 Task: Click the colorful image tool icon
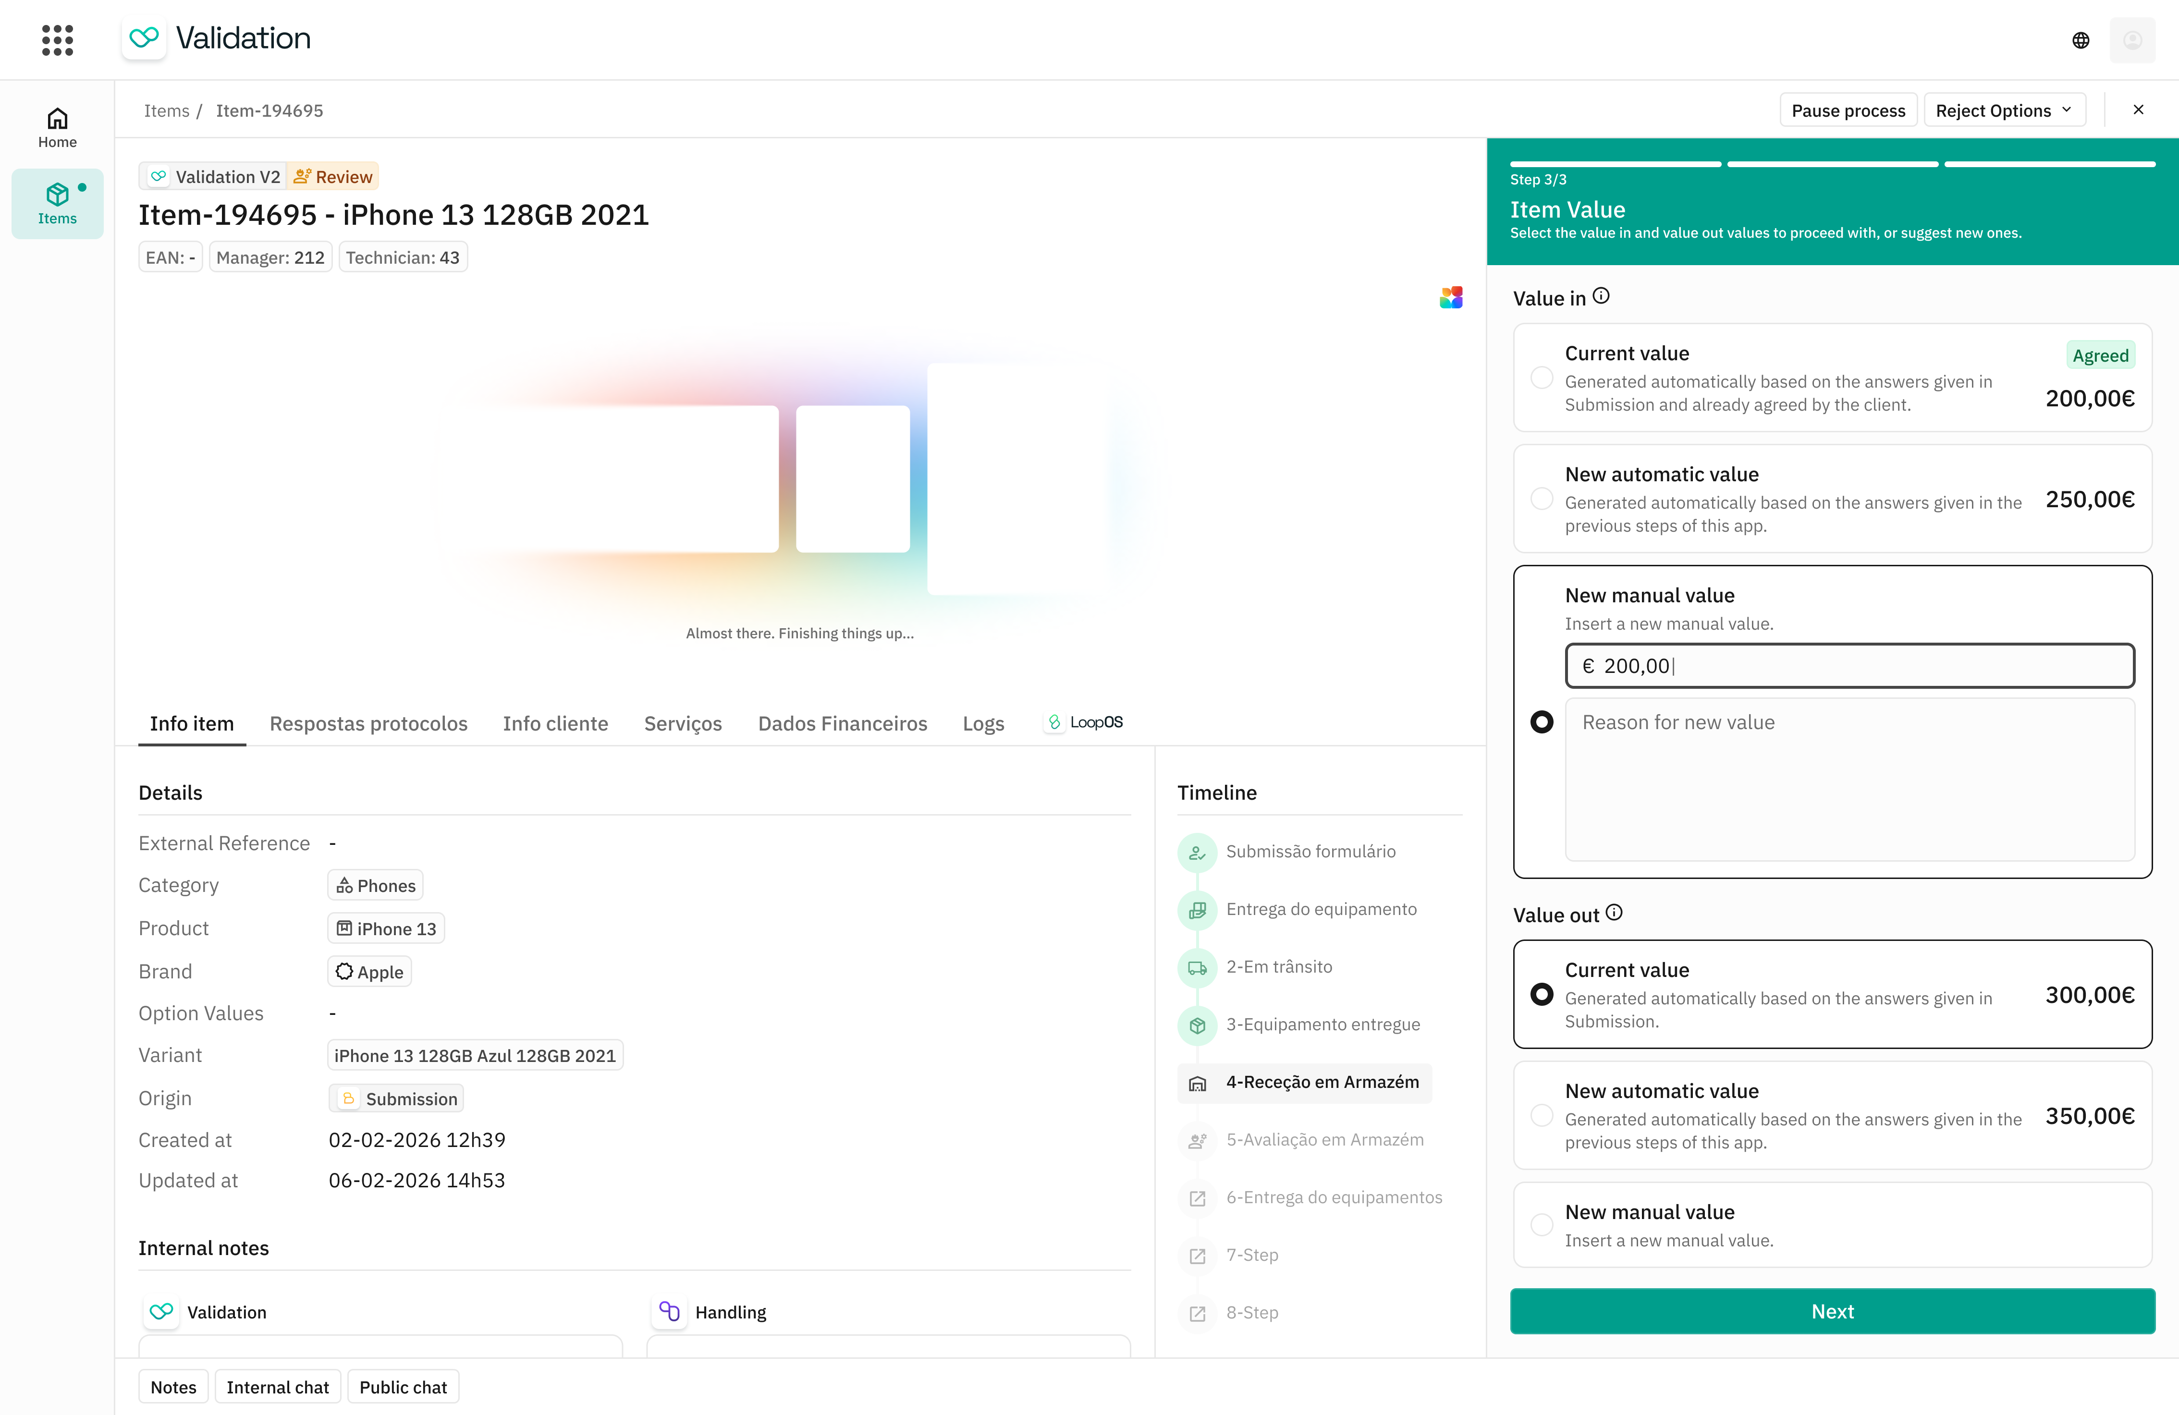point(1451,297)
